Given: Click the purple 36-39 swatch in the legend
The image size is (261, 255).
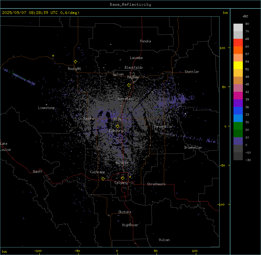Looking at the screenshot, I should pyautogui.click(x=238, y=103).
